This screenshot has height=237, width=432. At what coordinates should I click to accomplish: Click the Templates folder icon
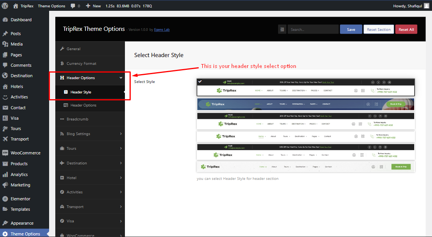pyautogui.click(x=5, y=209)
